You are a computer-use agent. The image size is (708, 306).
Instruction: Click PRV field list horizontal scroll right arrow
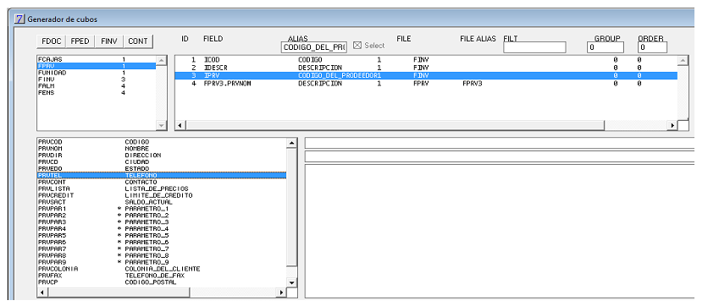coord(282,292)
